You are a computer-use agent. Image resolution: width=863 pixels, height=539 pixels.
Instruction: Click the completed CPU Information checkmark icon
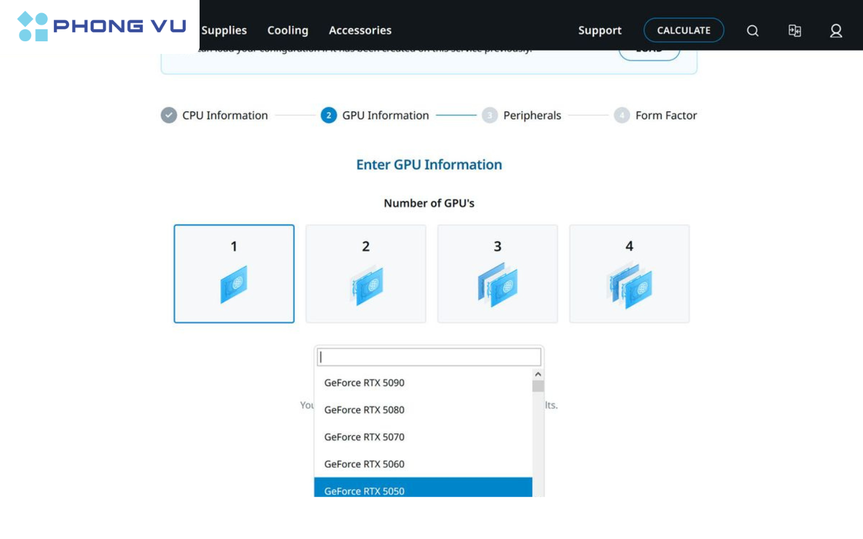pos(169,115)
